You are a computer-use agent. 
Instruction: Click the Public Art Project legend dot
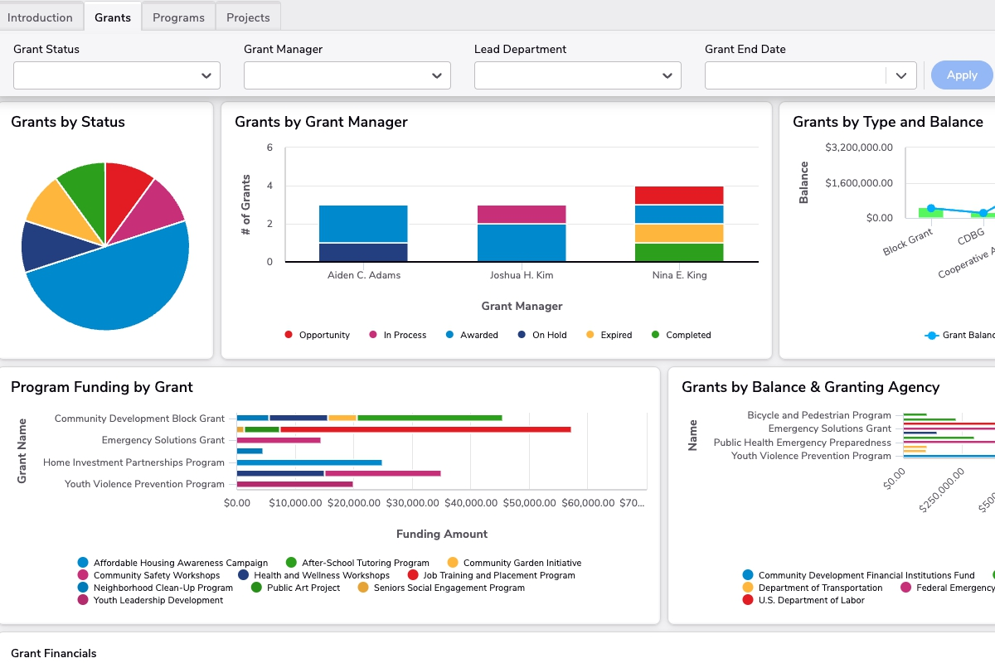coord(256,588)
